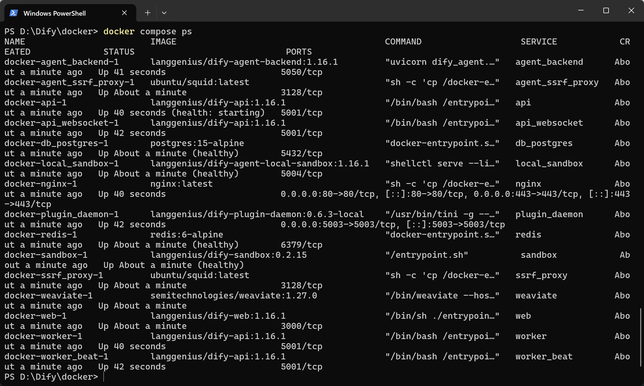This screenshot has width=644, height=386.
Task: Click the "/bin/sh ./entrypoin…" command text
Action: [442, 316]
